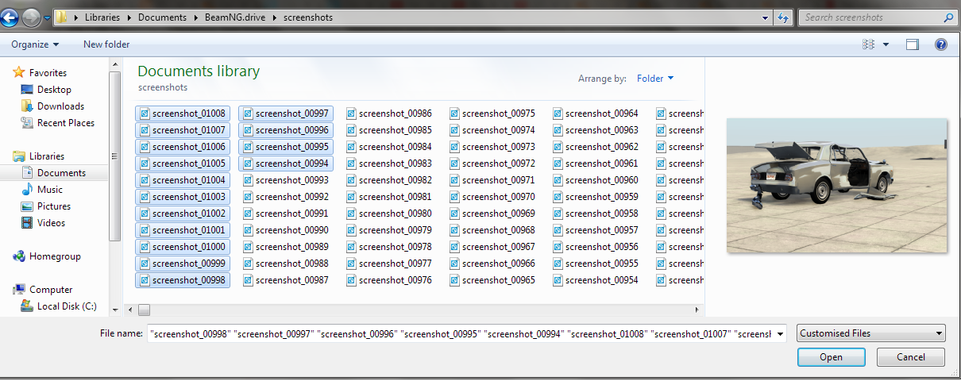The height and width of the screenshot is (381, 961).
Task: Toggle the preview pane button
Action: point(913,45)
